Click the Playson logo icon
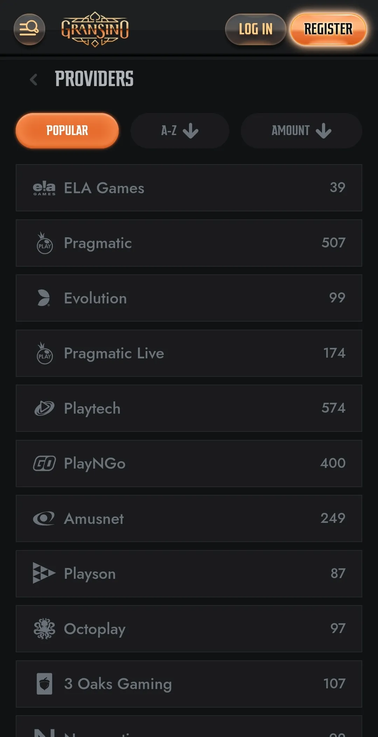This screenshot has height=737, width=378. [44, 573]
